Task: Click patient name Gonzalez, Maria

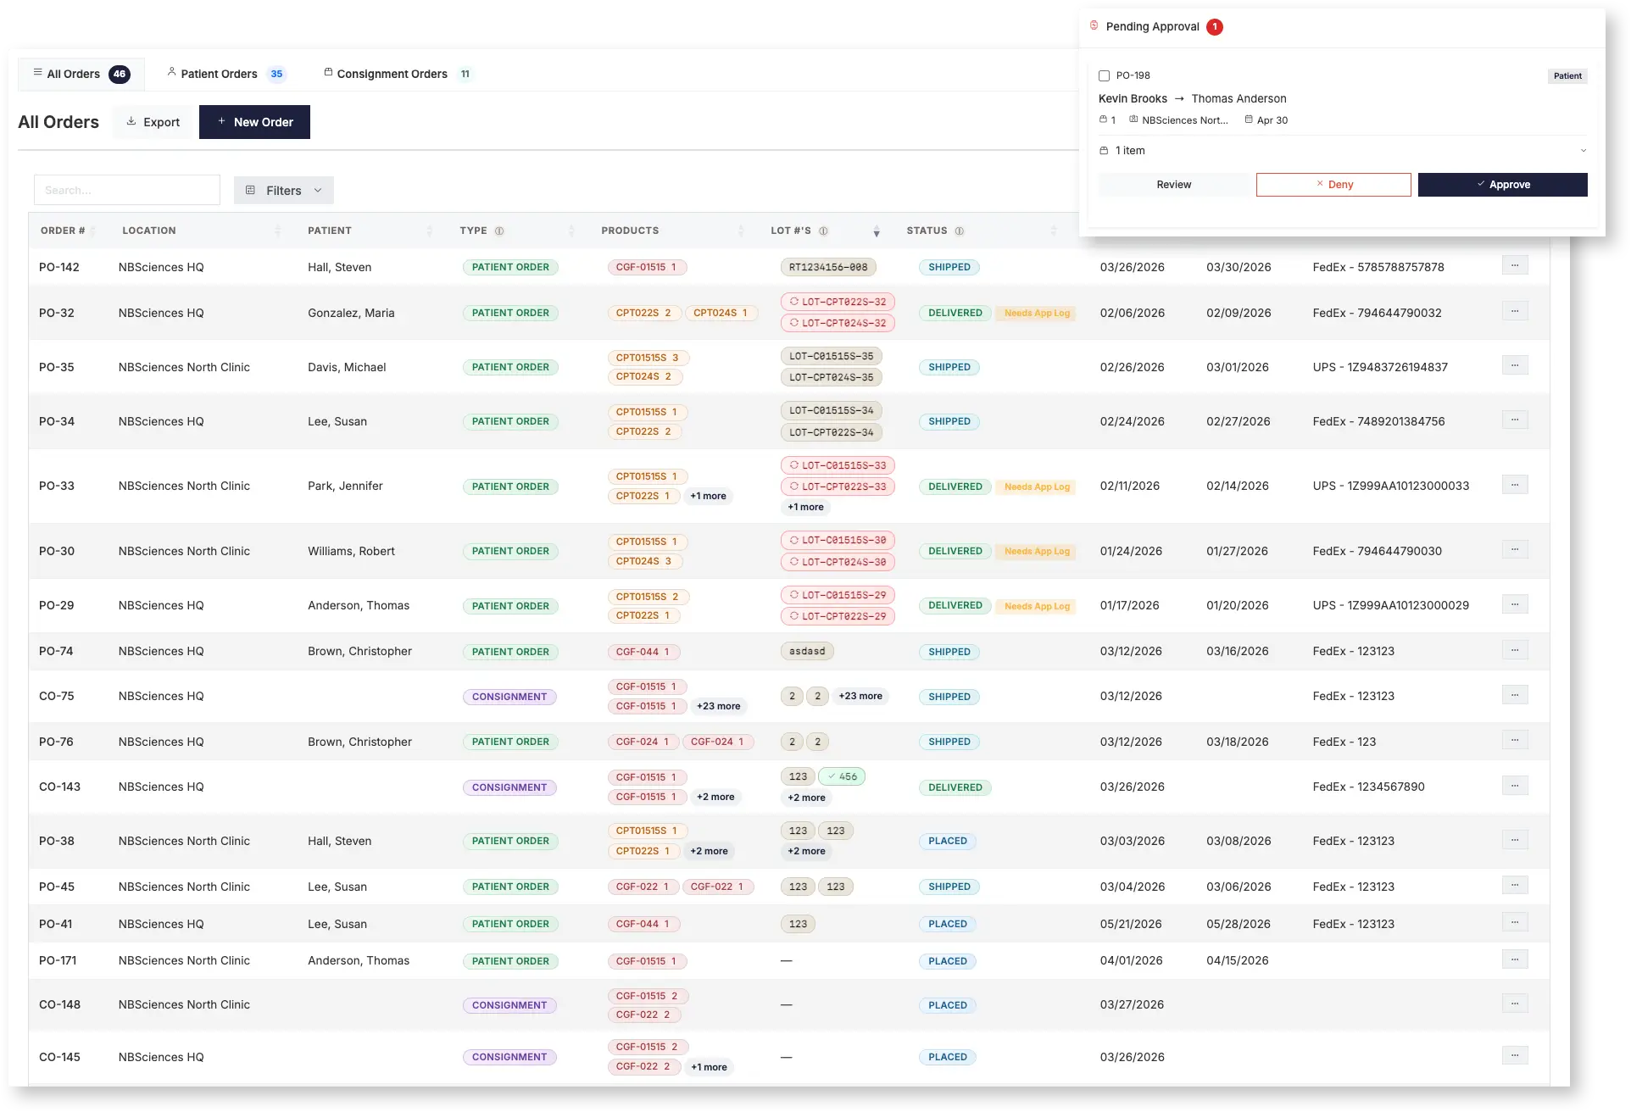Action: point(351,313)
